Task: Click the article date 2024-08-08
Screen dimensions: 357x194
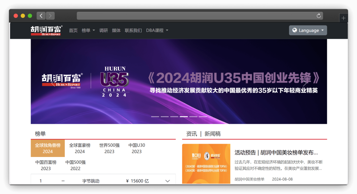Action: tap(282, 179)
